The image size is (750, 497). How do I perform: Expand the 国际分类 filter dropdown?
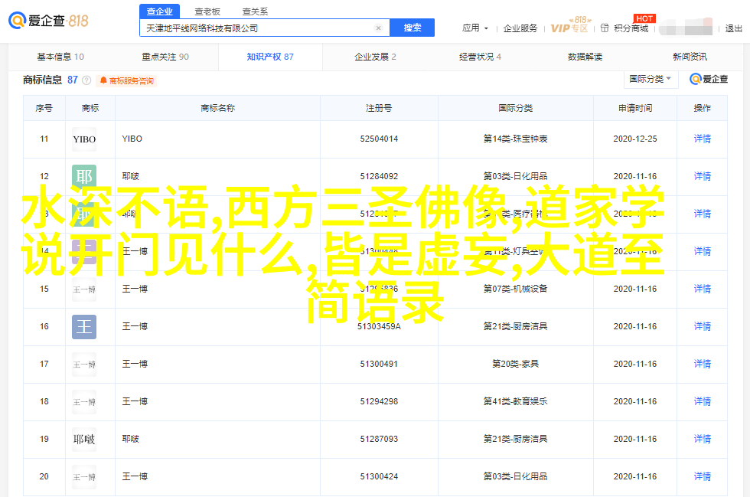(651, 79)
